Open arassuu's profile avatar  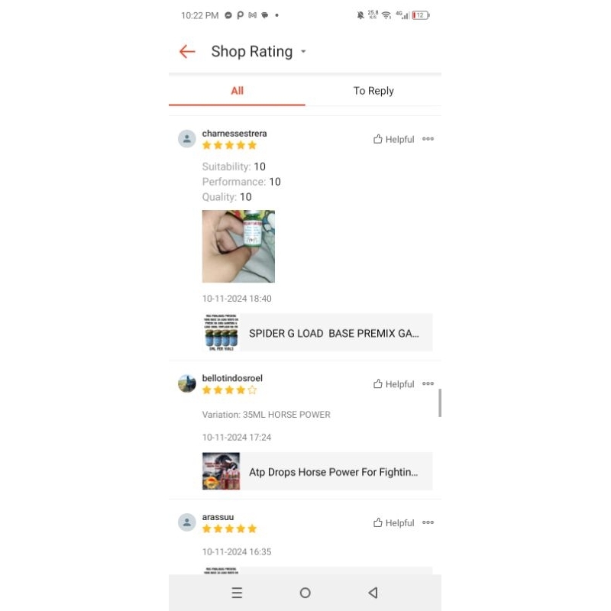[187, 522]
